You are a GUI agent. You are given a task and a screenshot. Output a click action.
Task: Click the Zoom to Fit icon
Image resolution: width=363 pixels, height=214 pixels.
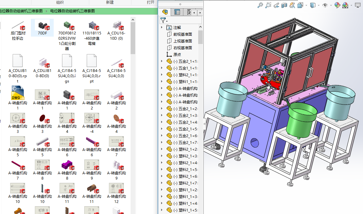(260, 5)
